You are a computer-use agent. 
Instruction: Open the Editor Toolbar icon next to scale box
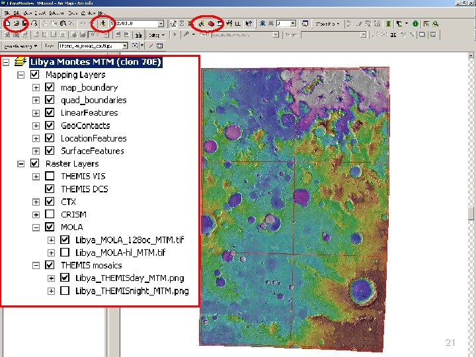click(173, 23)
